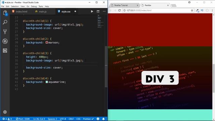Change line endings via CRLF status item
The height and width of the screenshot is (121, 215).
click(71, 119)
